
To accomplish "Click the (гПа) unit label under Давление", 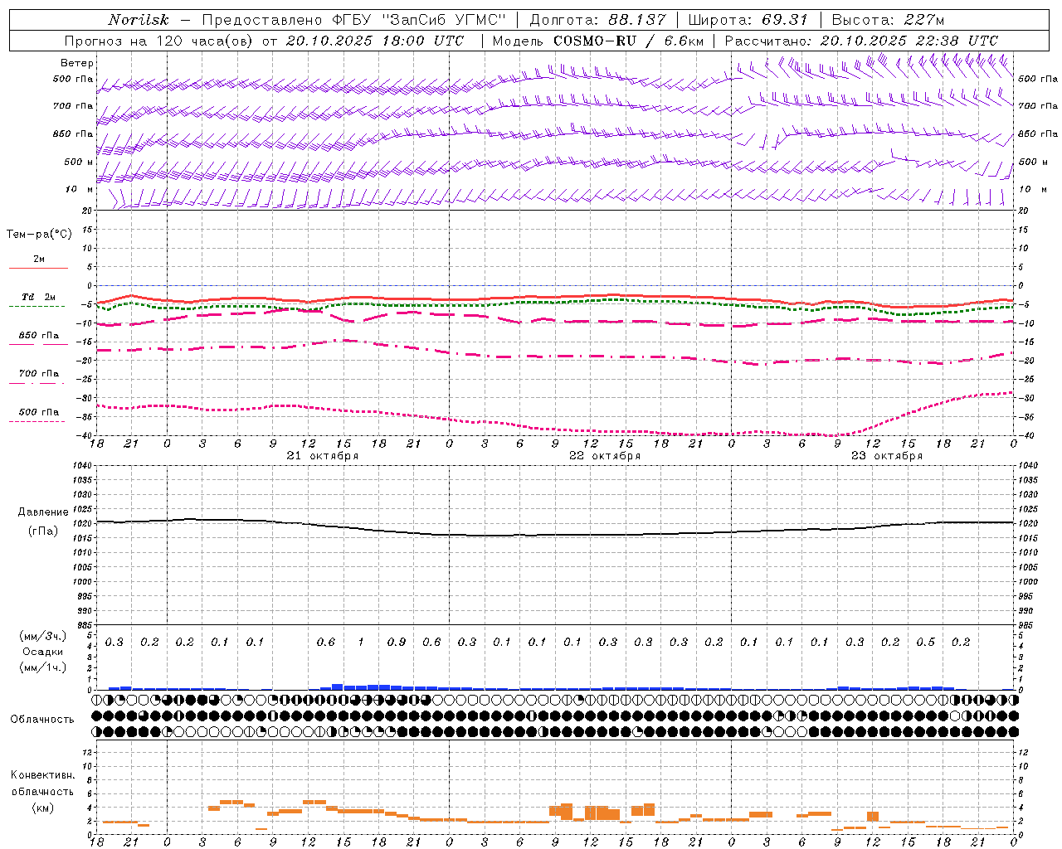I will (x=42, y=531).
